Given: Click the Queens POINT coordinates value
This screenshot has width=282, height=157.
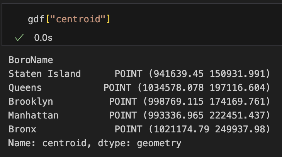Looking at the screenshot, I should pyautogui.click(x=187, y=88).
